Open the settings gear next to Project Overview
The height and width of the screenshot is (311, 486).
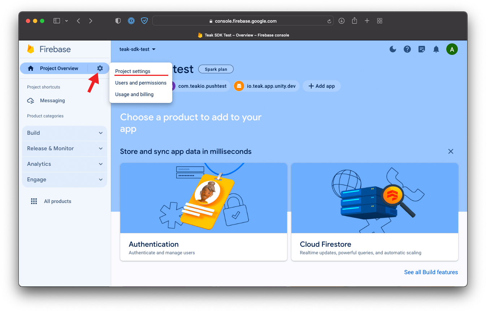click(x=100, y=68)
